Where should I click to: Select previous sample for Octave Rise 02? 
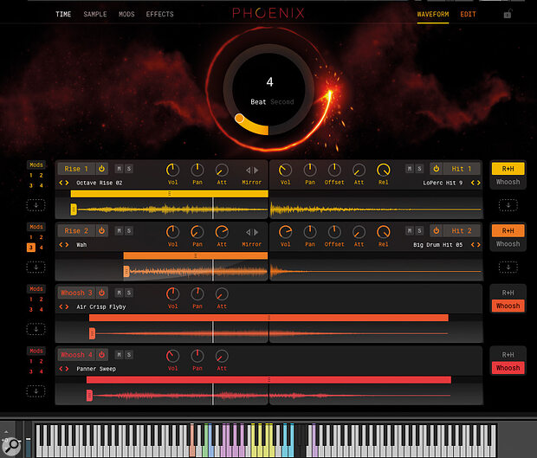[x=61, y=183]
